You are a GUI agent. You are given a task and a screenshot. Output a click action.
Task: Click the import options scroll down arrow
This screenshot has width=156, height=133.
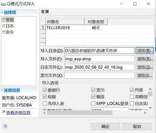coord(150,108)
